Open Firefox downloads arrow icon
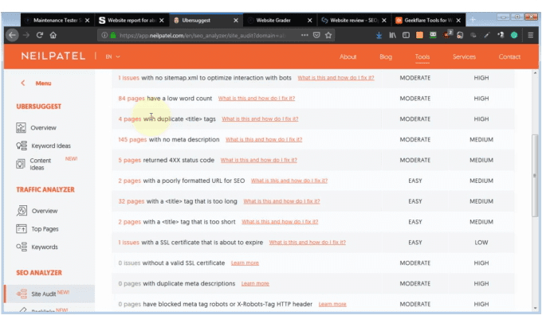 pyautogui.click(x=379, y=35)
